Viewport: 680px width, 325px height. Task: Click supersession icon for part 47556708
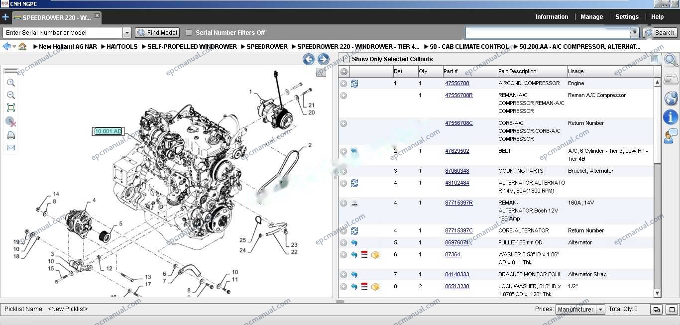click(x=354, y=84)
